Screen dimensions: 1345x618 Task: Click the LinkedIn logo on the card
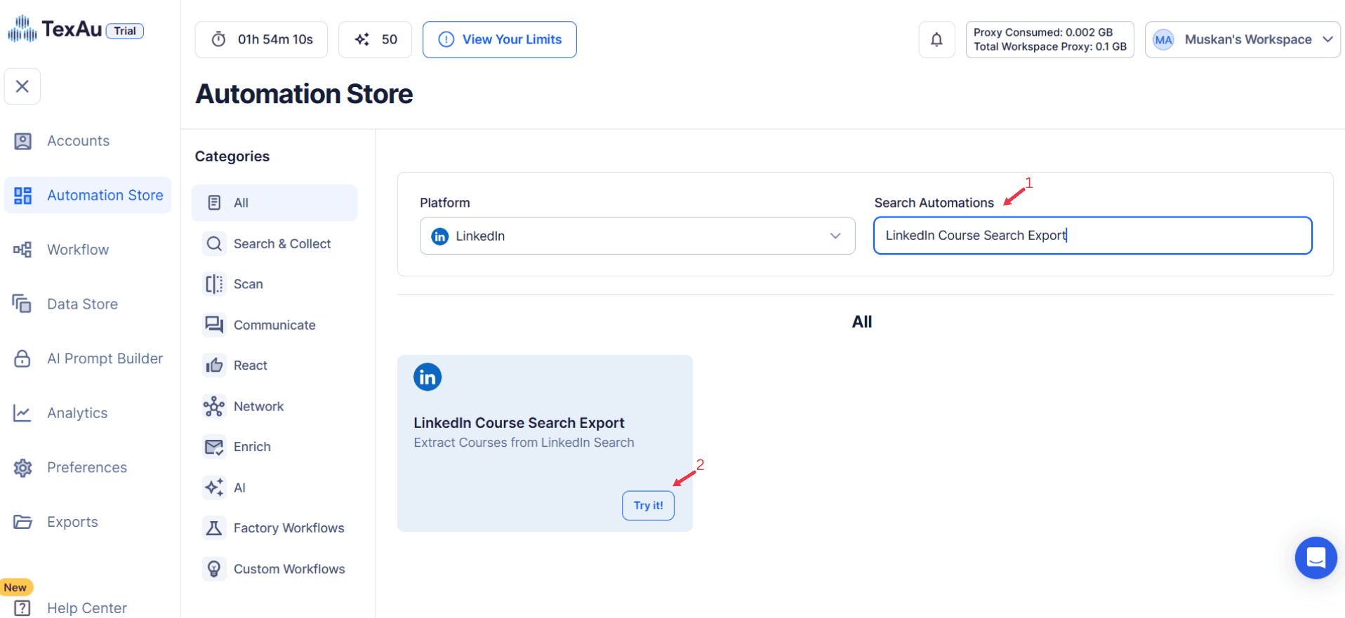[428, 377]
